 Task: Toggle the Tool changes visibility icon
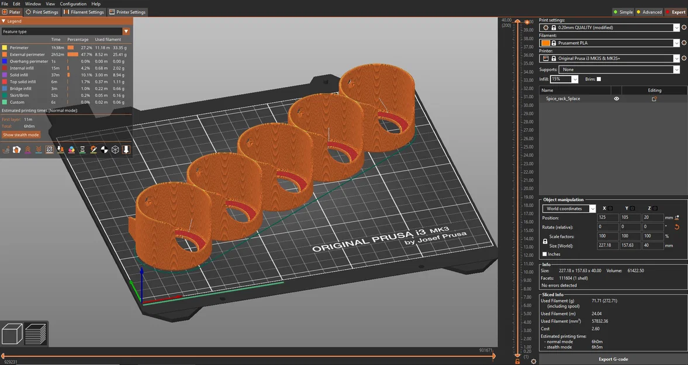point(61,150)
